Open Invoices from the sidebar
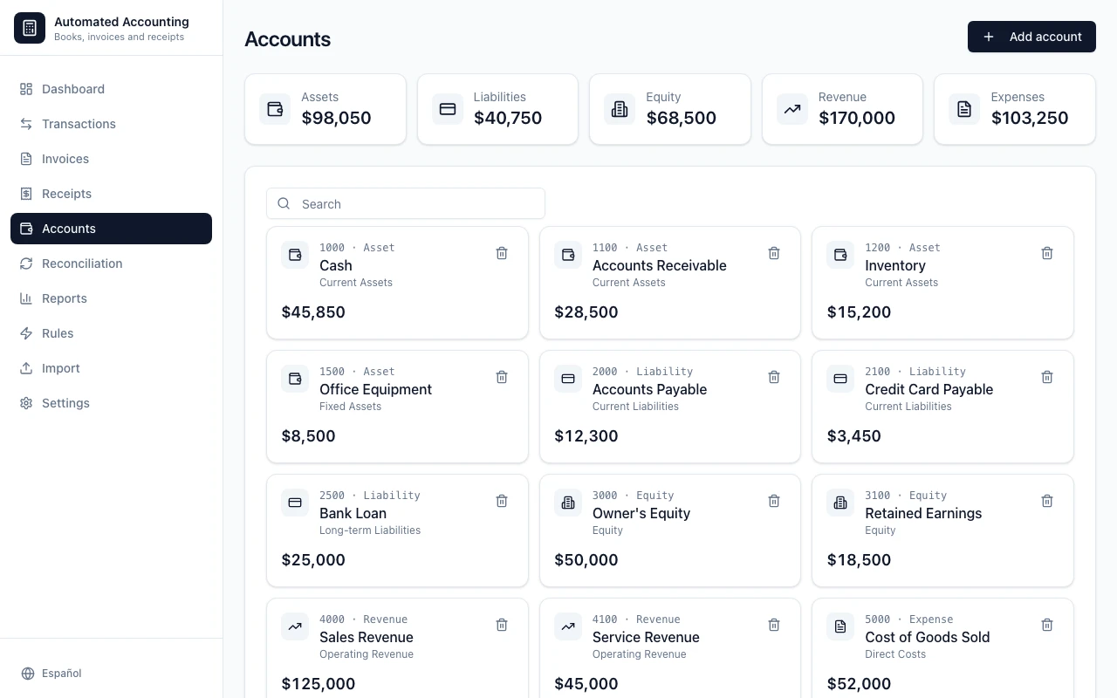The image size is (1117, 698). (111, 159)
